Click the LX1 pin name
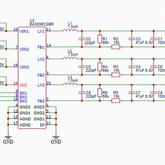 pyautogui.click(x=41, y=31)
